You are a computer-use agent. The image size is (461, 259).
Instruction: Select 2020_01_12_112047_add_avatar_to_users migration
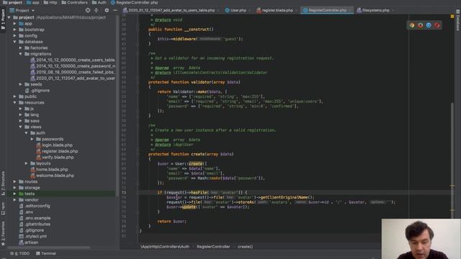(x=73, y=78)
